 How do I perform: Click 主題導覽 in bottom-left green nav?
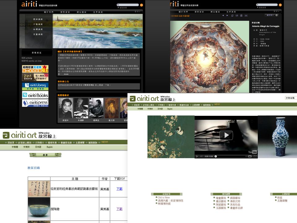tap(80, 142)
